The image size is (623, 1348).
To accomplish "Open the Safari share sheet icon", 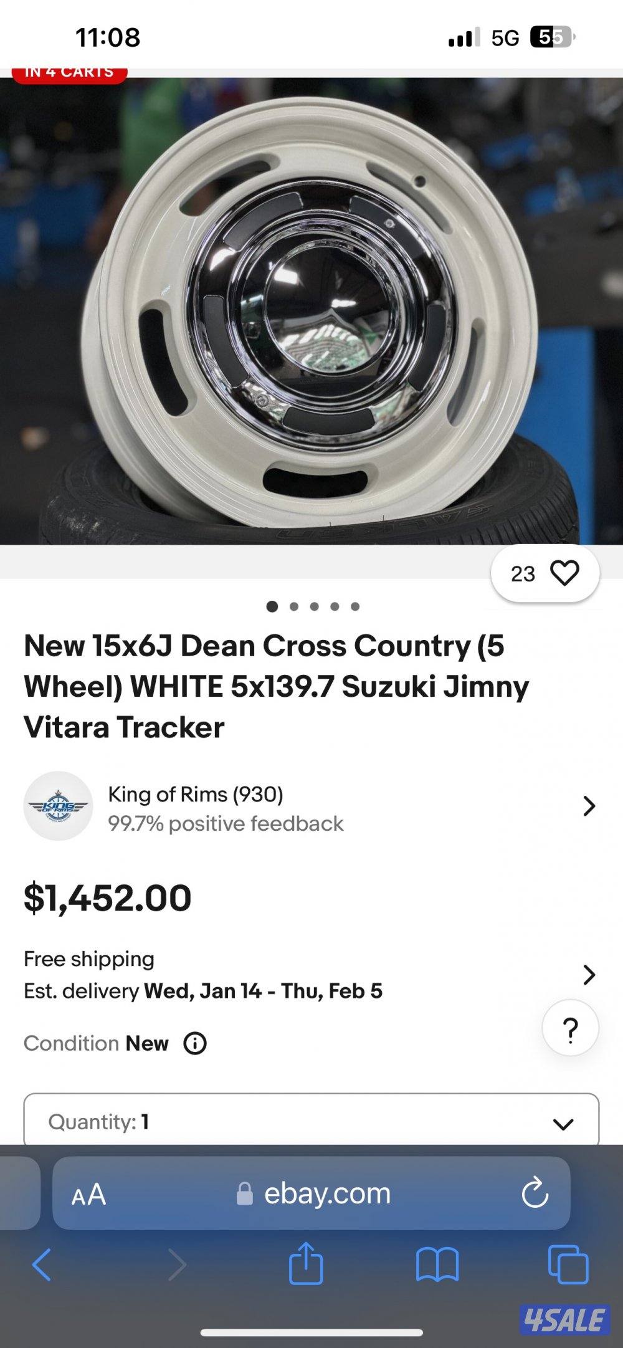I will [x=306, y=1265].
